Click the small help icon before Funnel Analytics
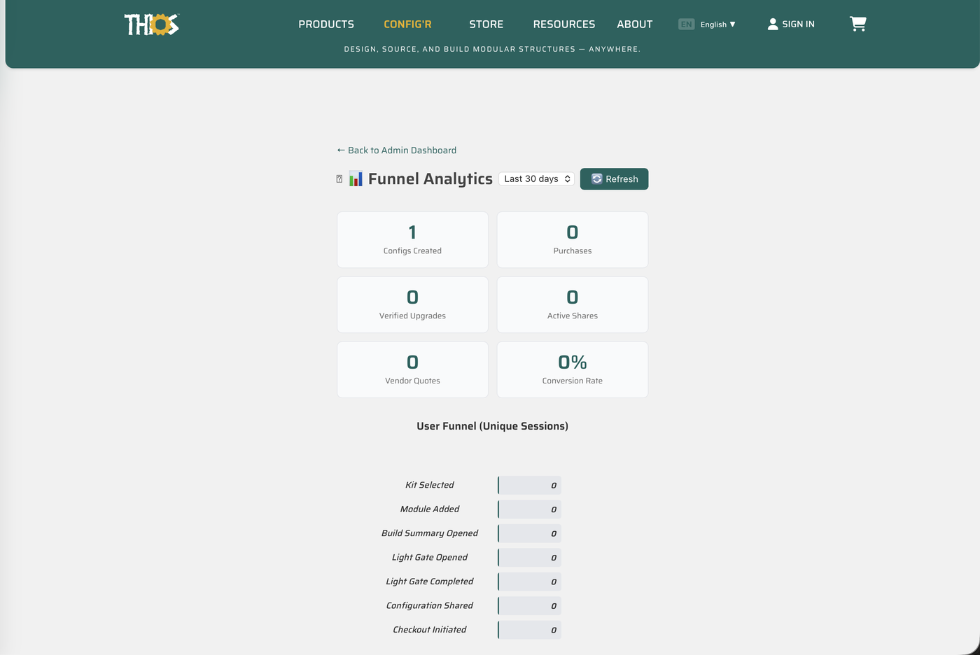 (x=339, y=179)
